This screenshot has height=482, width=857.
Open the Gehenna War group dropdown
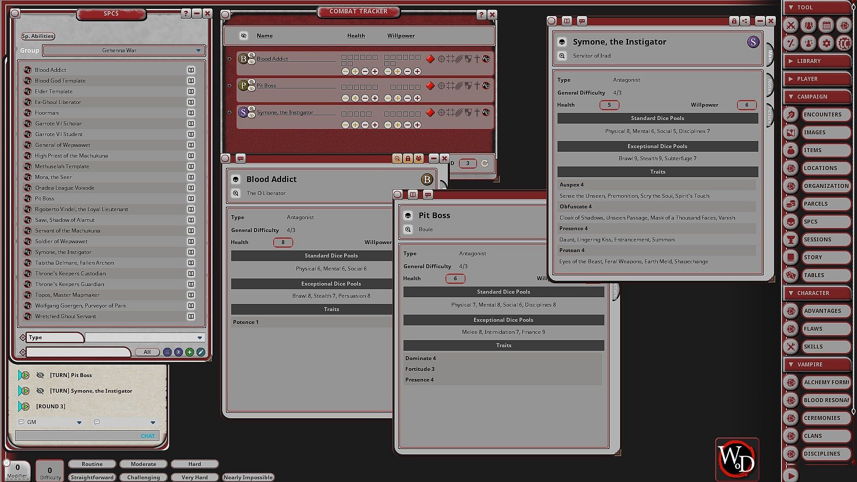pyautogui.click(x=198, y=50)
